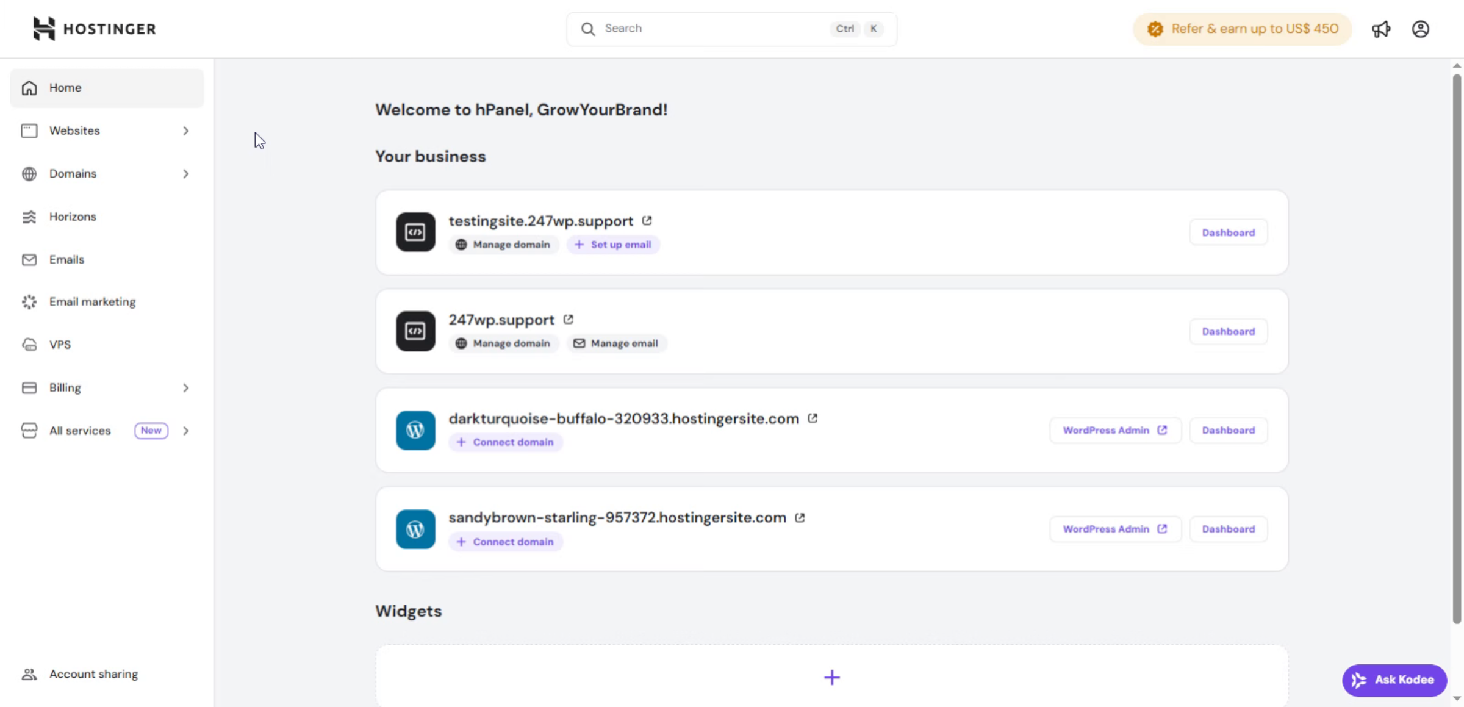Viewport: 1464px width, 707px height.
Task: Open All services marked New
Action: pyautogui.click(x=79, y=431)
